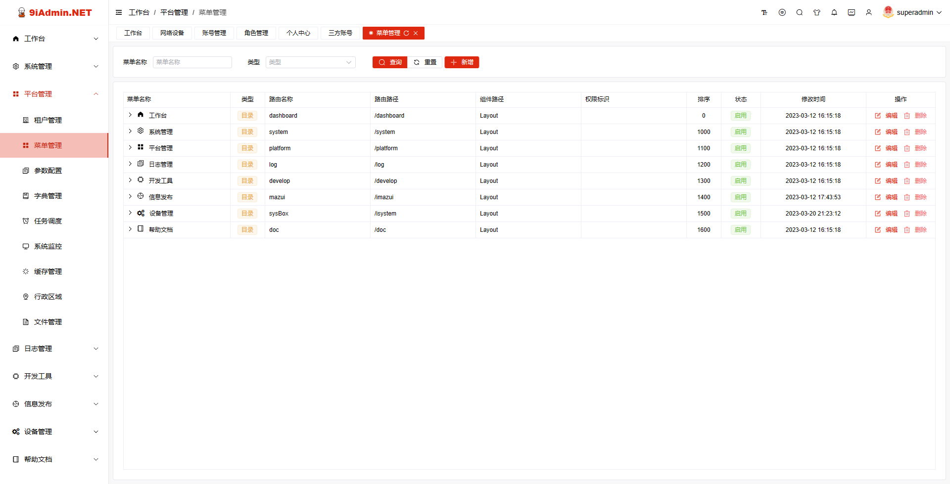Viewport: 950px width, 484px height.
Task: Collapse the 平台管理 sidebar section
Action: [53, 94]
